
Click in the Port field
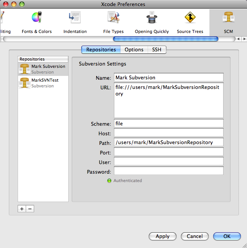pos(169,152)
